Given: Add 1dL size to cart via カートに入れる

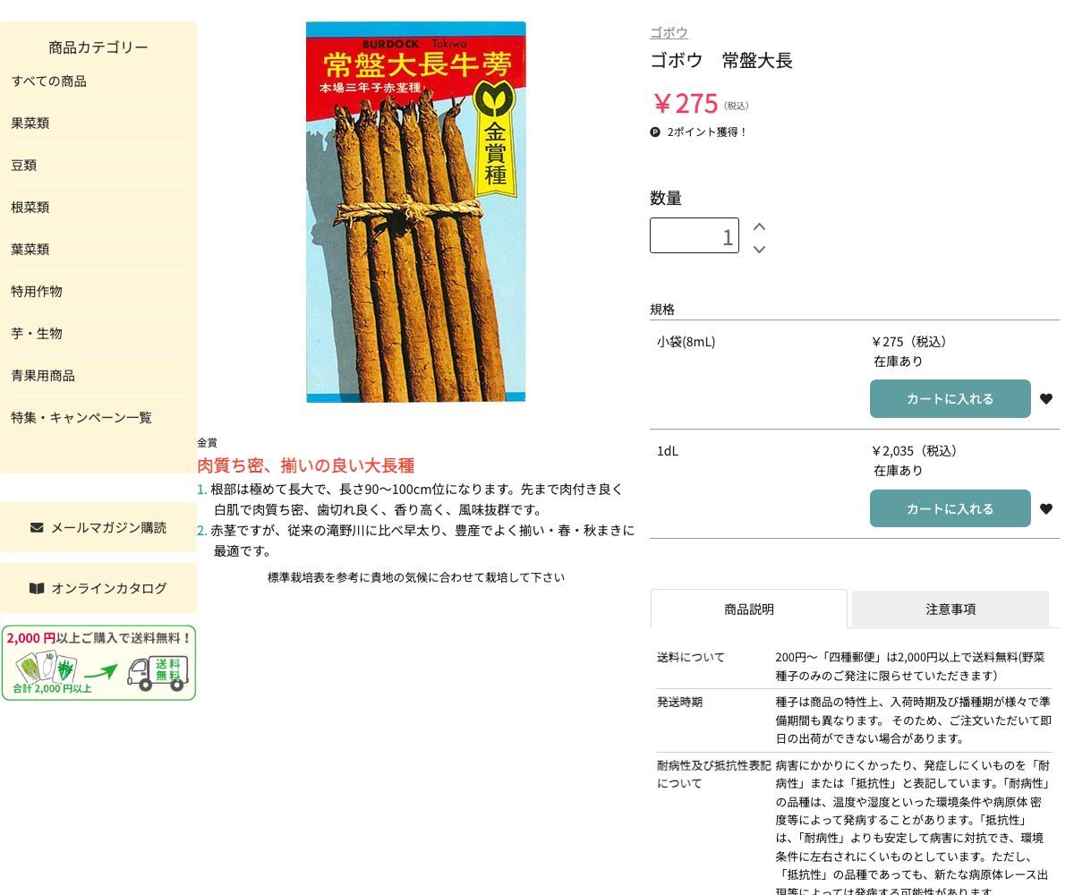Looking at the screenshot, I should (x=950, y=508).
